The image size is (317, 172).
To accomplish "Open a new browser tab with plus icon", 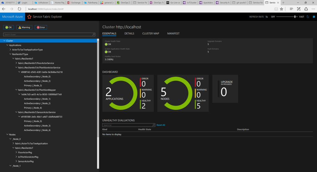I will (283, 2).
